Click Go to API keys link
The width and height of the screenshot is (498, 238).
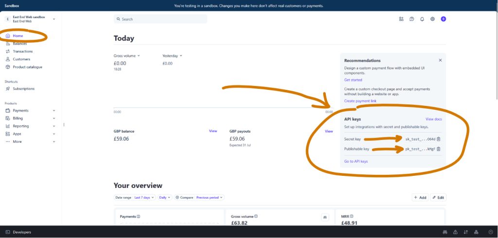pos(356,161)
